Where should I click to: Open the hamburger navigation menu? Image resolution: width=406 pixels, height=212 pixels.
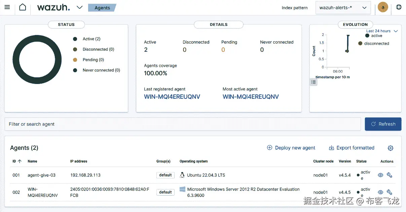pyautogui.click(x=7, y=7)
